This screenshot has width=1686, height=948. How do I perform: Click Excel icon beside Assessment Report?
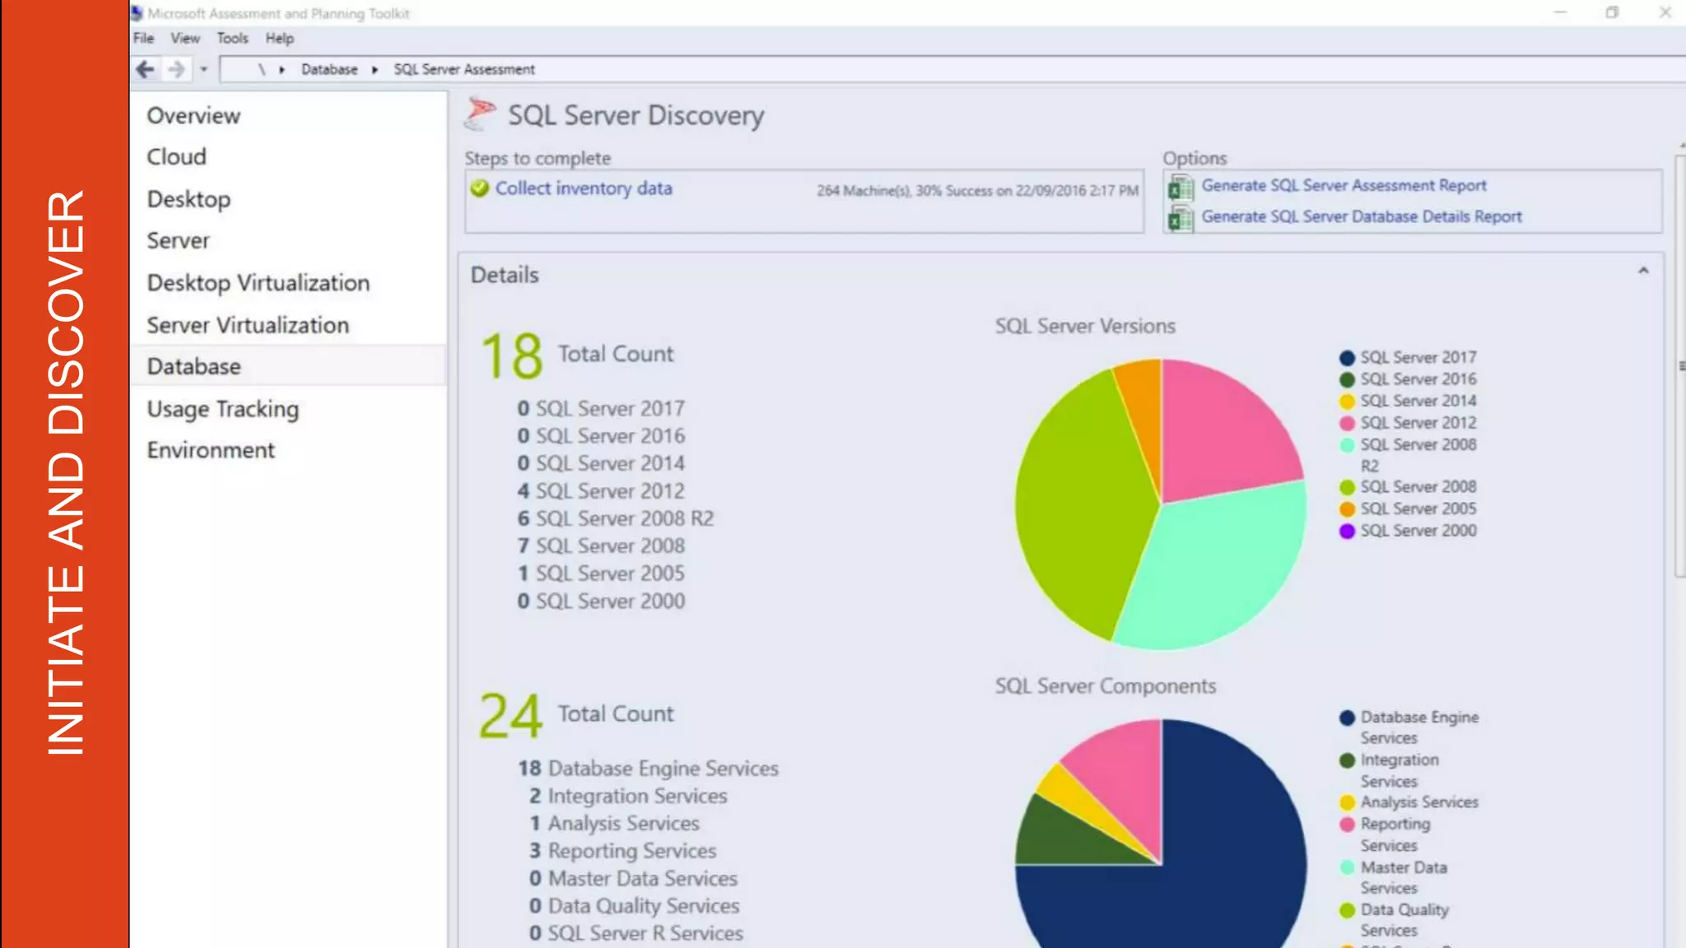click(1181, 188)
